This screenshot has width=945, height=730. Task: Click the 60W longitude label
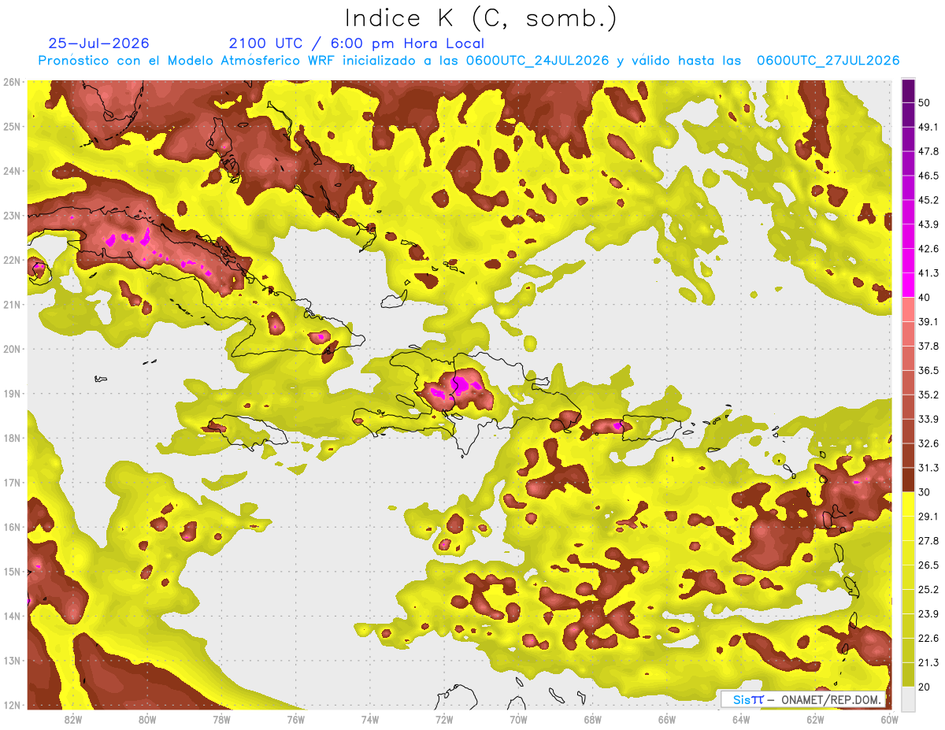pos(889,719)
